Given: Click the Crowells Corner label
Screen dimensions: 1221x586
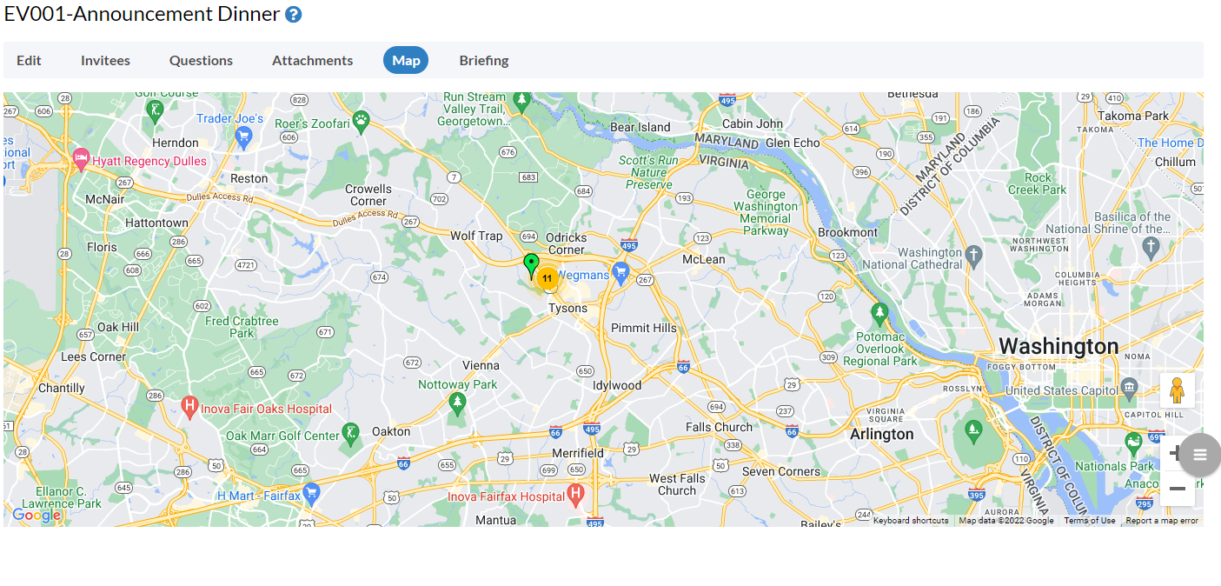Looking at the screenshot, I should tap(368, 195).
